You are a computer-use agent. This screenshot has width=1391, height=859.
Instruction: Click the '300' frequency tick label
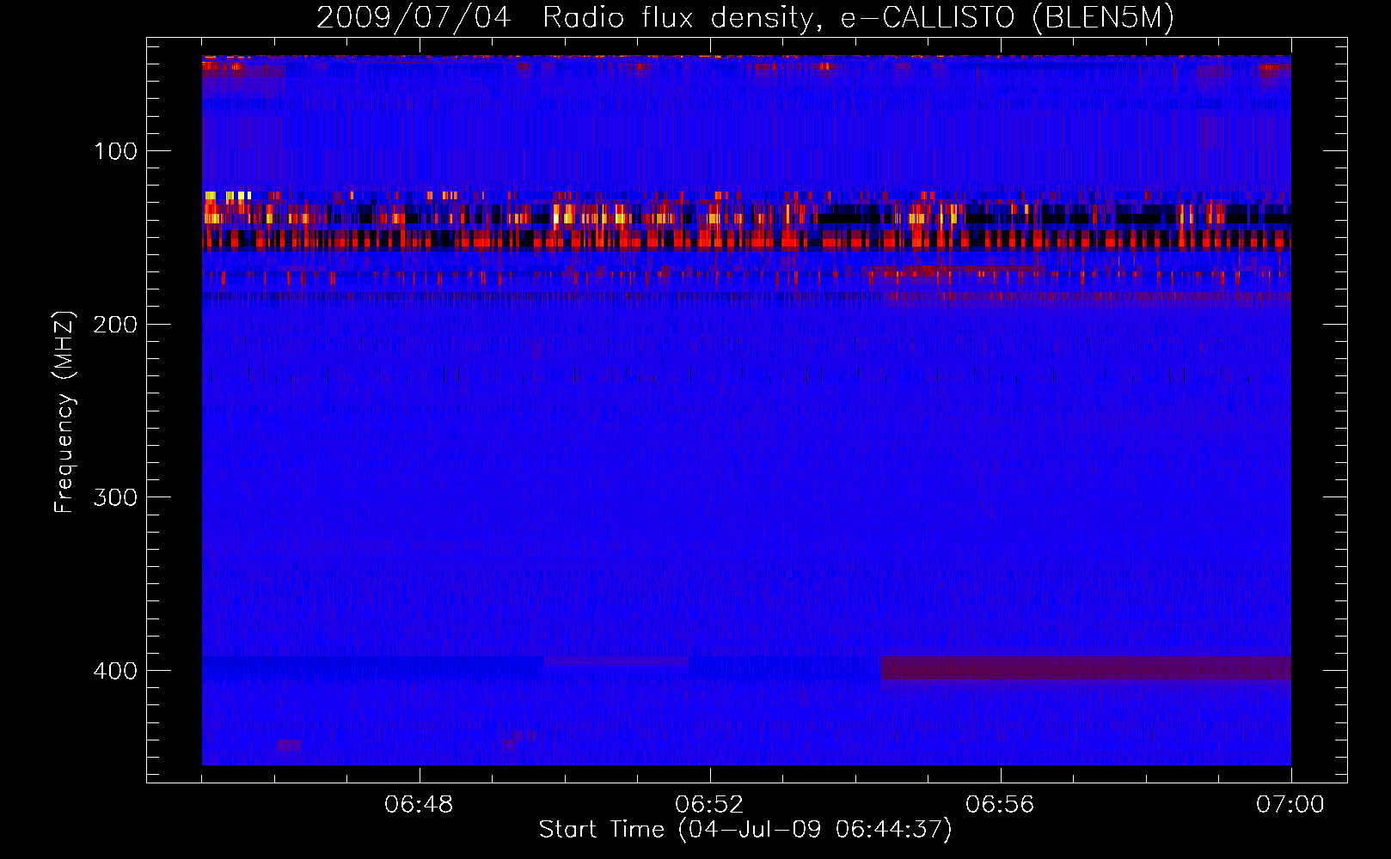[115, 498]
